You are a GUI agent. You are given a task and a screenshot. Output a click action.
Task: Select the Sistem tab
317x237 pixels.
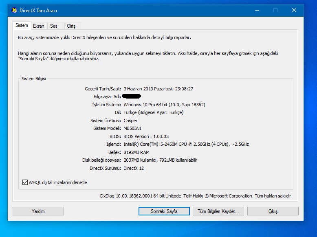coord(22,26)
